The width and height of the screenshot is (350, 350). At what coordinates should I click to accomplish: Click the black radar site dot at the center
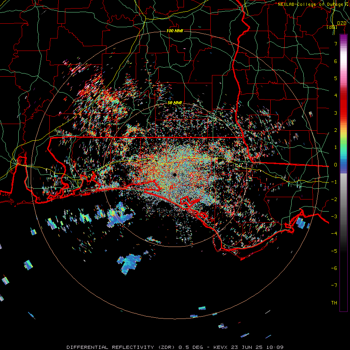point(175,175)
